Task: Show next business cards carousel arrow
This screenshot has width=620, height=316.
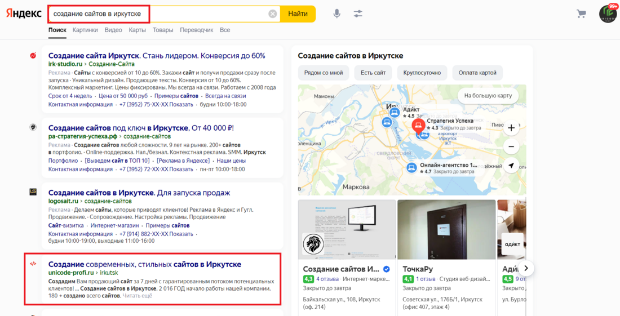Action: (526, 268)
